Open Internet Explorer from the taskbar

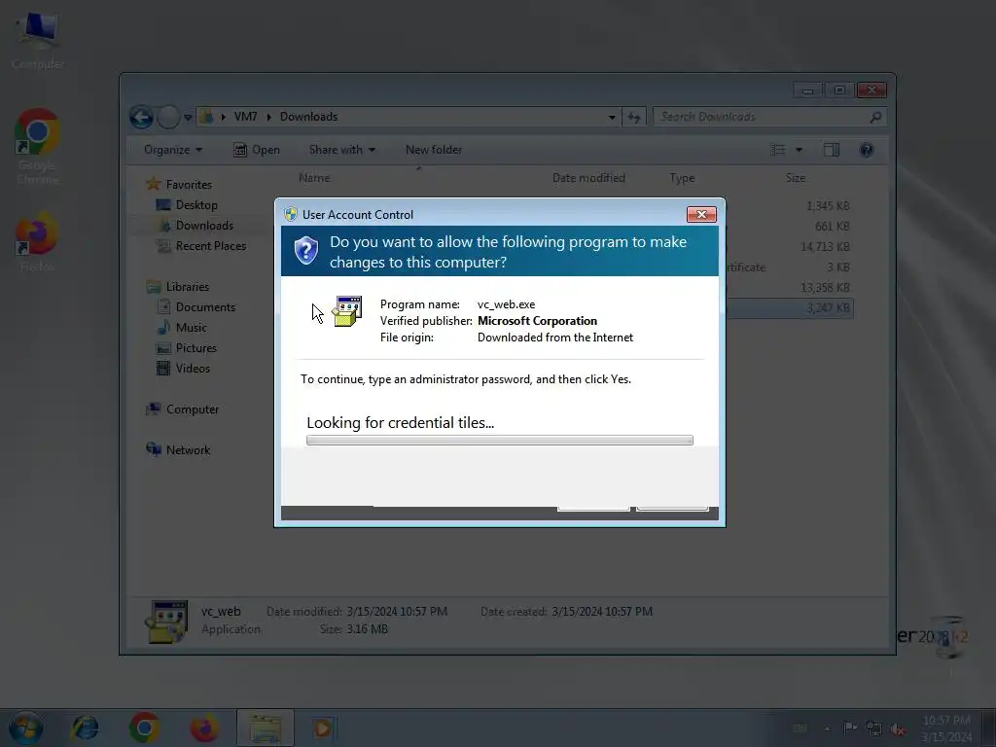pyautogui.click(x=86, y=728)
